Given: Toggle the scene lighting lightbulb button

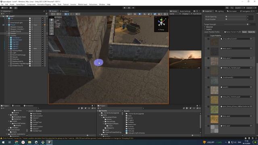Looking at the screenshot, I should point(140,14).
